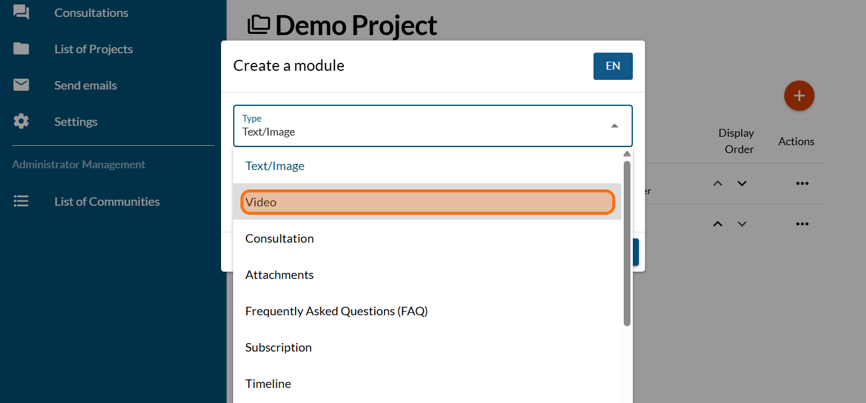Click the Settings gear icon

21,122
